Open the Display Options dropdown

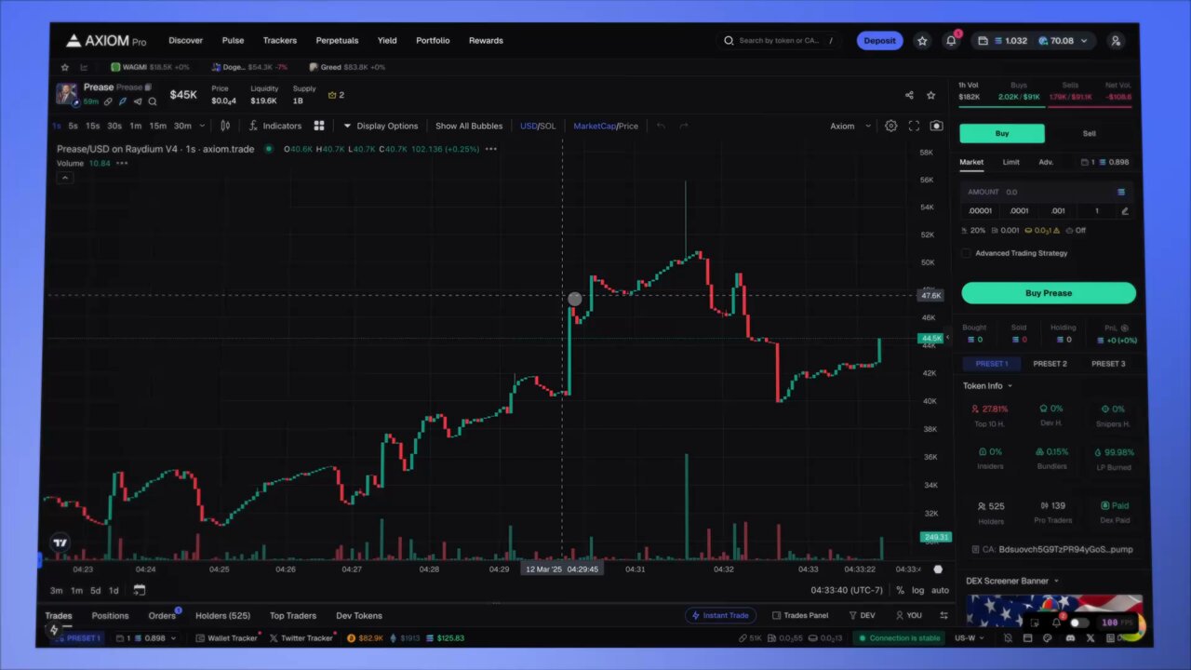(381, 126)
